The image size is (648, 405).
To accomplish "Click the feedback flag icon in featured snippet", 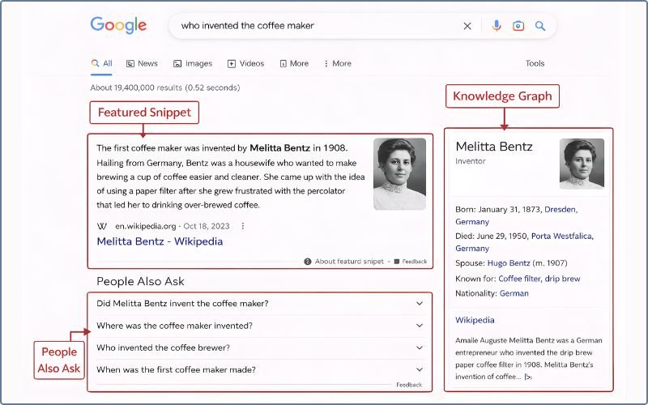I will click(x=397, y=262).
